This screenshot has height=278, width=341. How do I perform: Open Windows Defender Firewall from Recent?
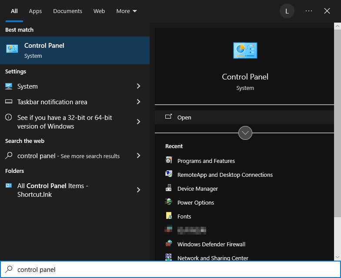pyautogui.click(x=211, y=244)
